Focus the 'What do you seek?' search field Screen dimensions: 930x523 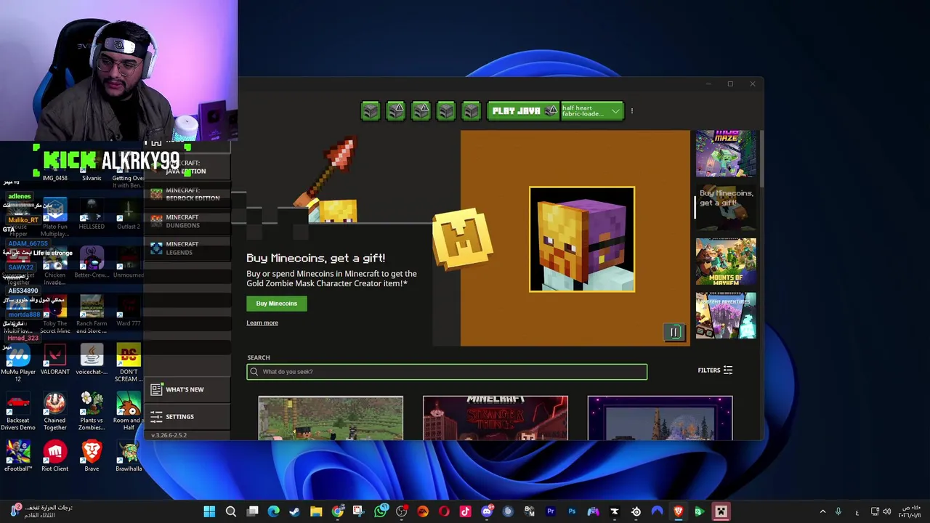(x=447, y=372)
